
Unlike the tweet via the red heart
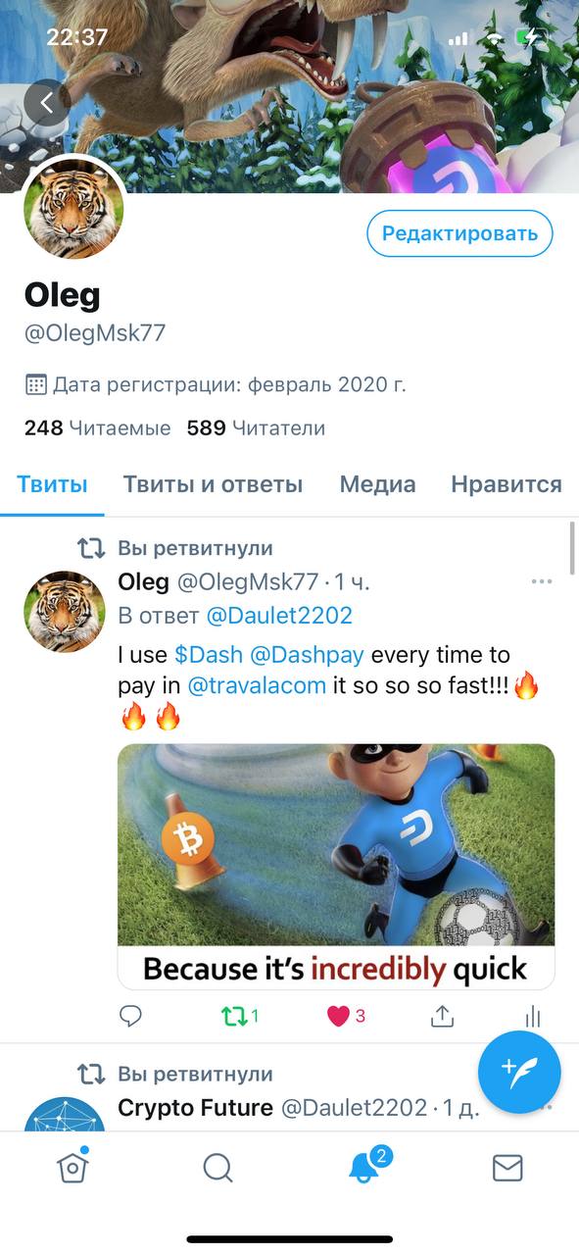[346, 1016]
